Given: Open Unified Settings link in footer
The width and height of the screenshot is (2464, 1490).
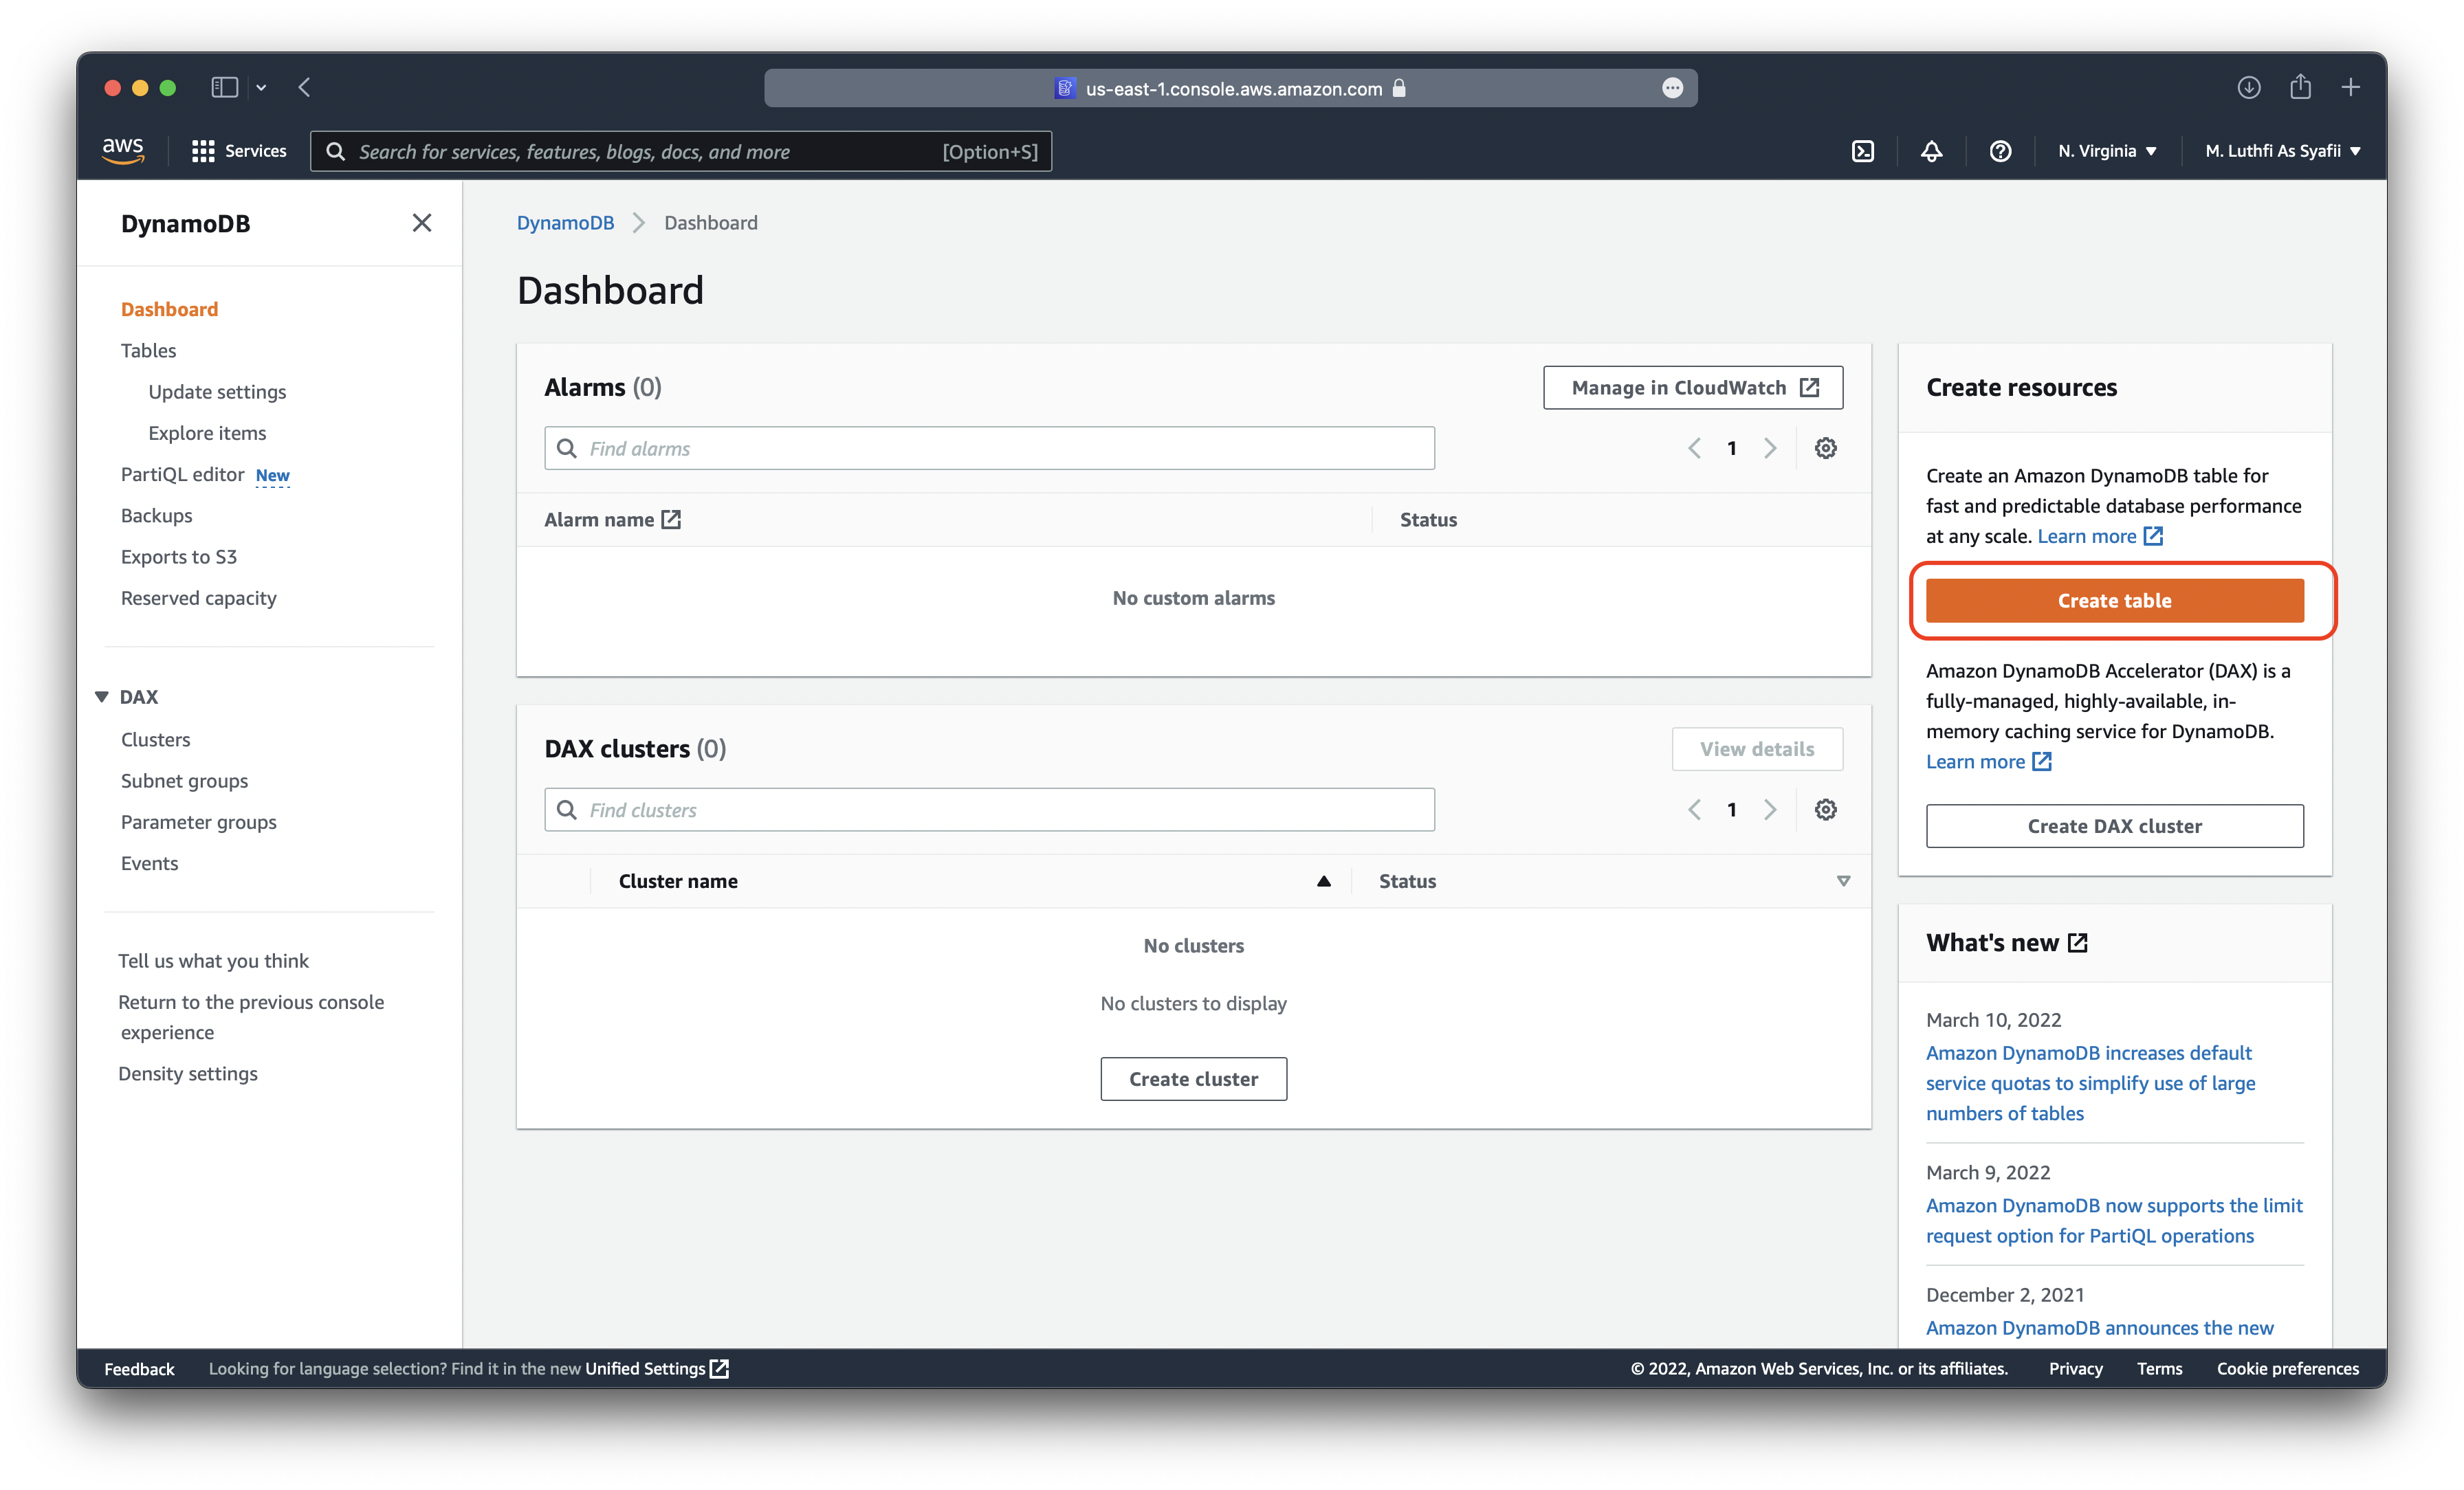Looking at the screenshot, I should (x=656, y=1368).
